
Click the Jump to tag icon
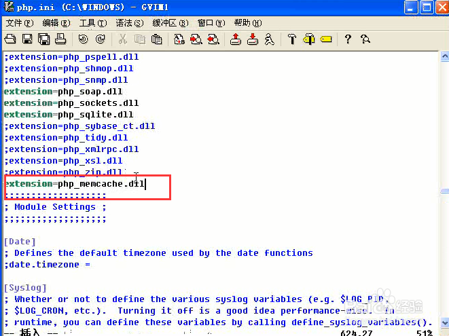326,39
